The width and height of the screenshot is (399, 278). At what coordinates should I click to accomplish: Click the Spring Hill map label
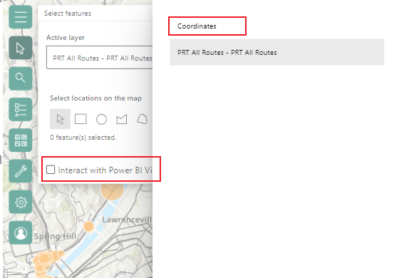click(x=56, y=236)
